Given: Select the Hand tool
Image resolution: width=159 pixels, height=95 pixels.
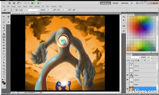Looking at the screenshot, I should (4, 74).
